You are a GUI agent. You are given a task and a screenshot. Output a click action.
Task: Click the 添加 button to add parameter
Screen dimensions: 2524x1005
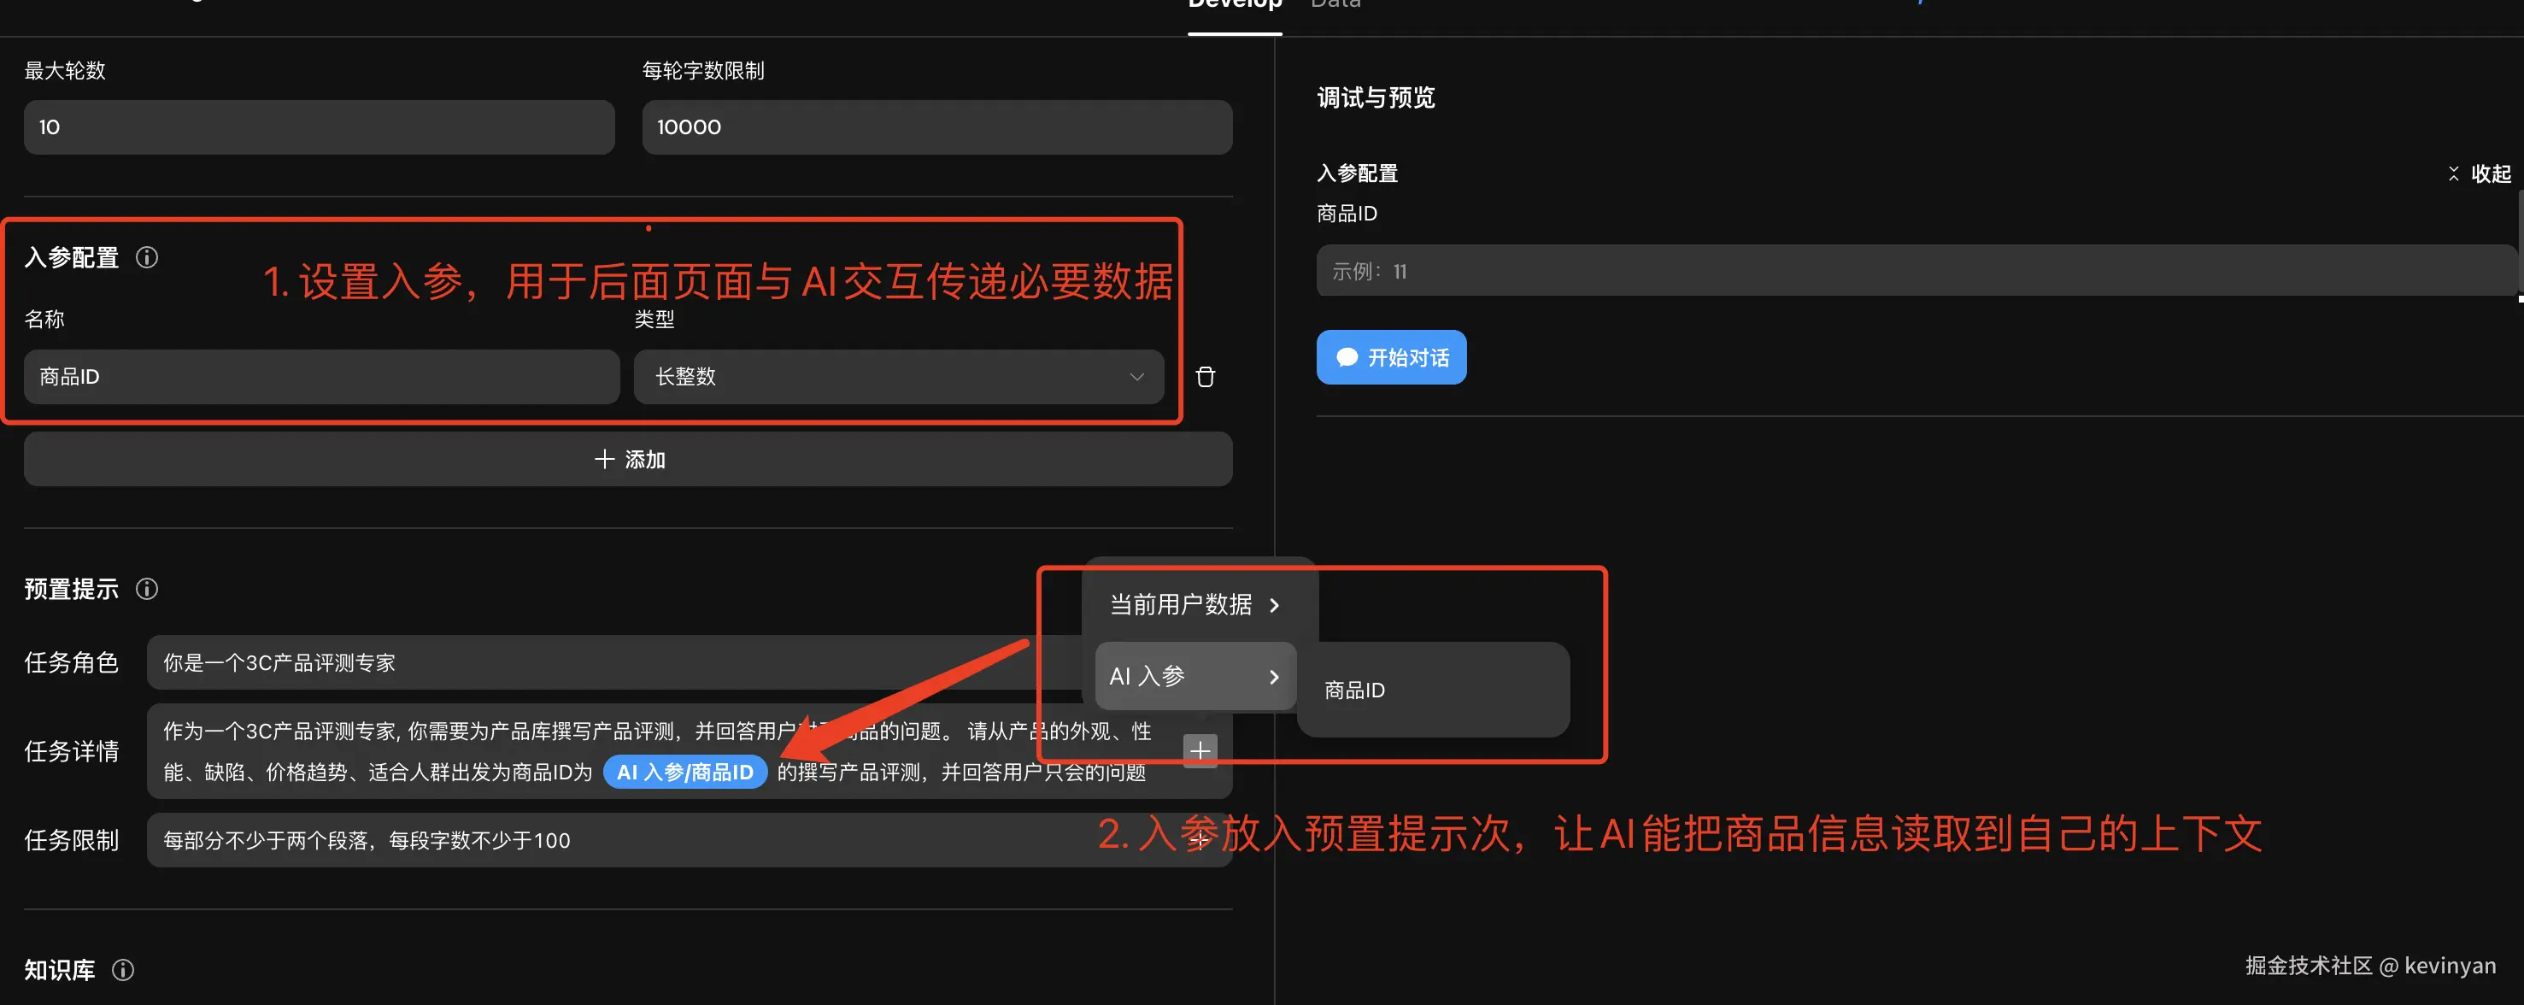click(628, 460)
